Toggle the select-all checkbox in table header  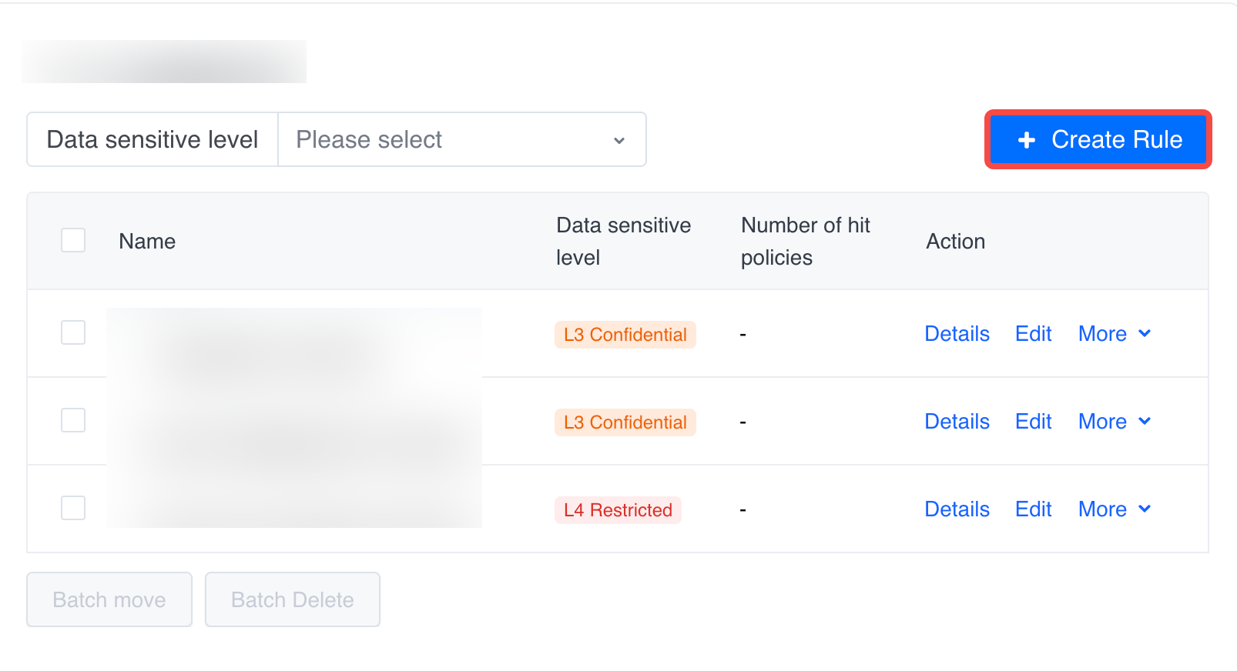pyautogui.click(x=73, y=240)
